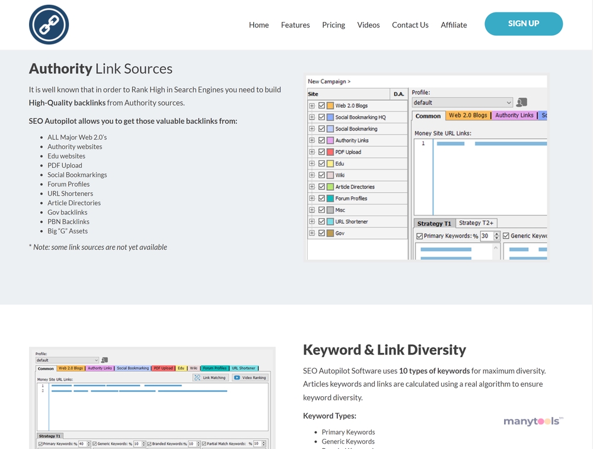
Task: Click the yellow Edu color swatch
Action: [x=330, y=164]
